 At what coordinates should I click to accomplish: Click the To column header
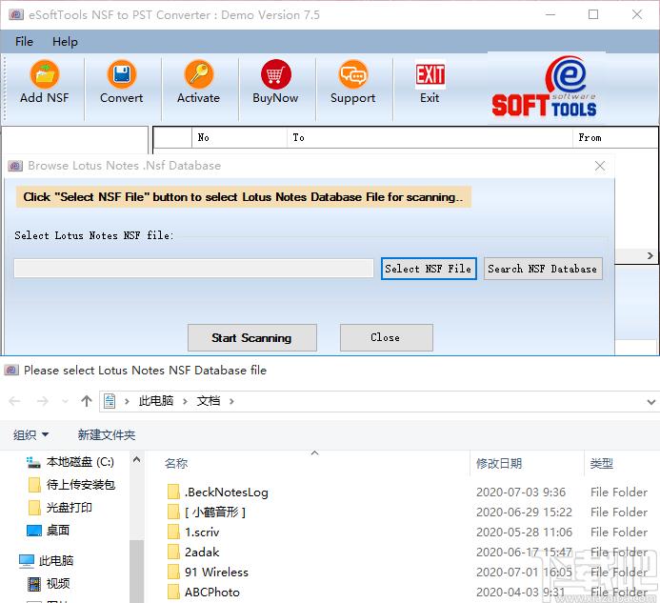[x=430, y=138]
